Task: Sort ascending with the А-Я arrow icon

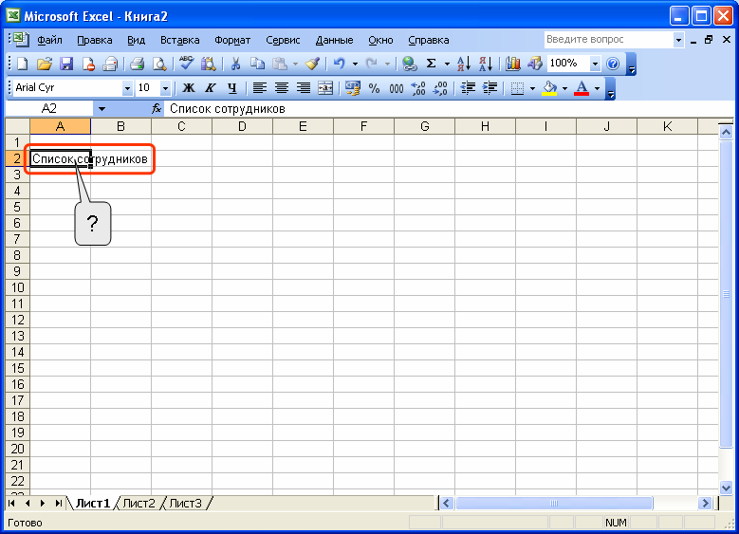Action: tap(464, 64)
